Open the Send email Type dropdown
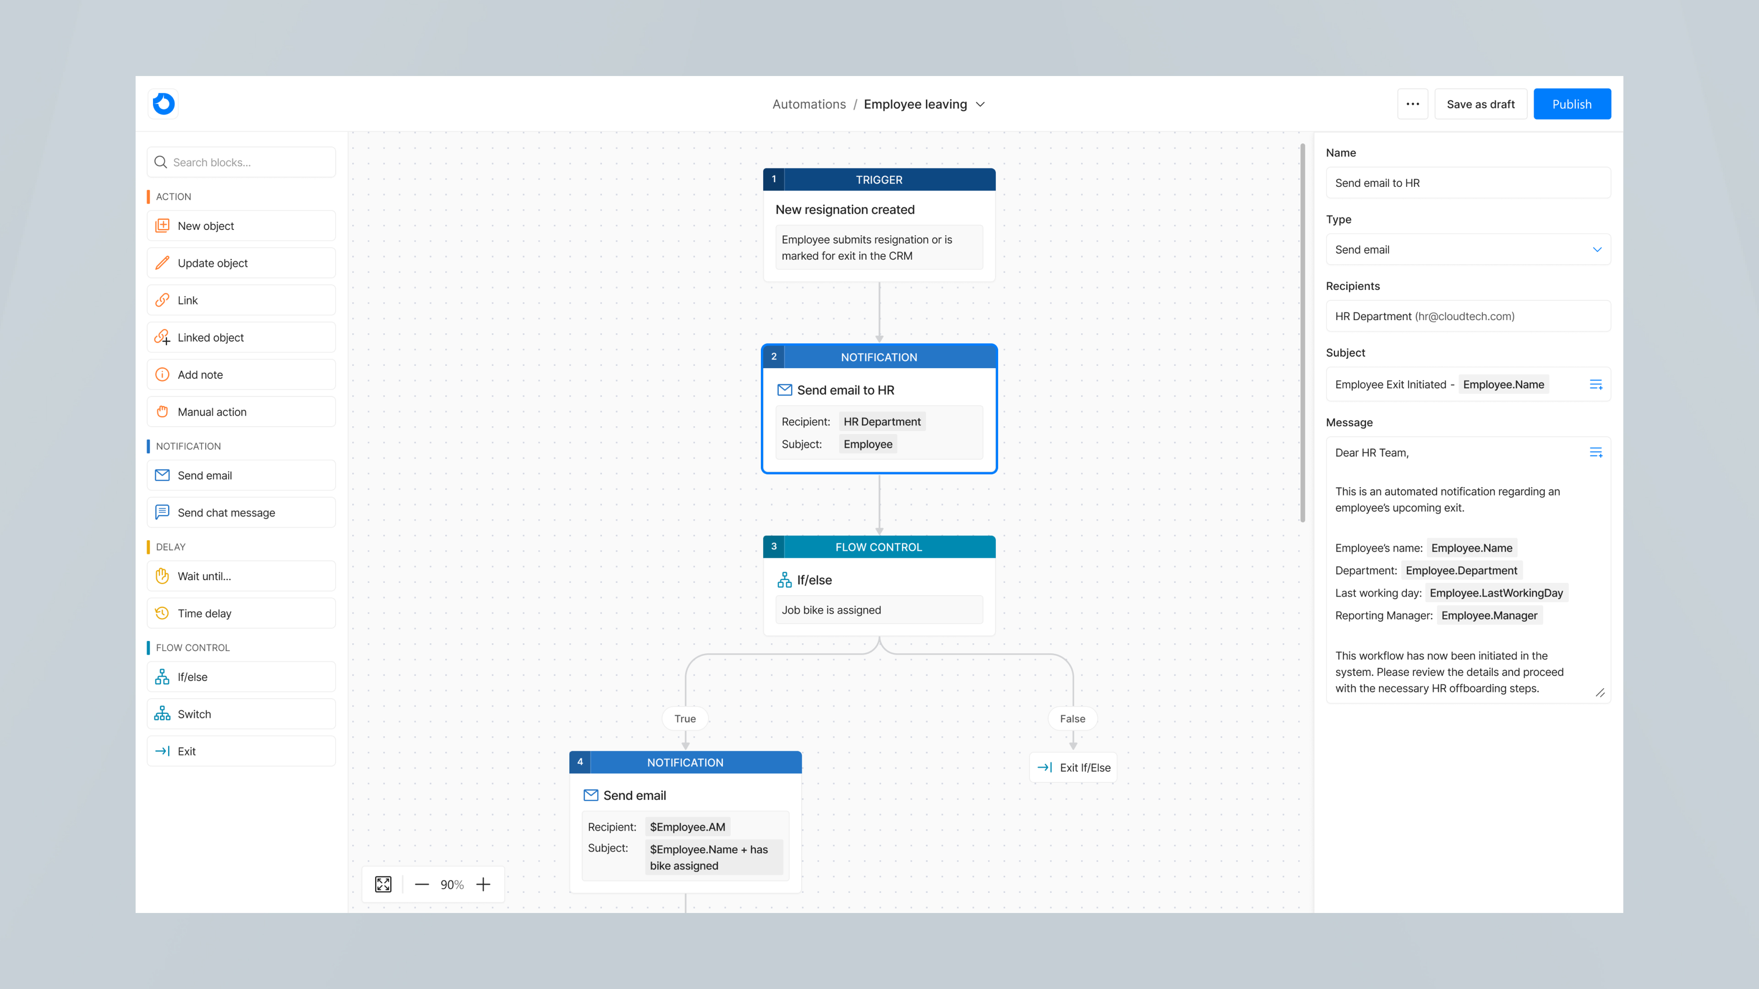1759x989 pixels. [x=1467, y=249]
